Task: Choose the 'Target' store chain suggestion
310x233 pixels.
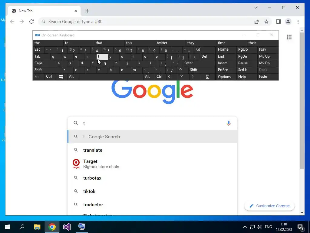Action: [x=153, y=164]
